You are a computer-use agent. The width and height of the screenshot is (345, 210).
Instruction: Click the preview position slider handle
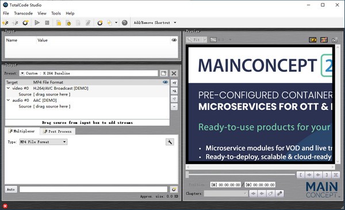[x=187, y=175]
